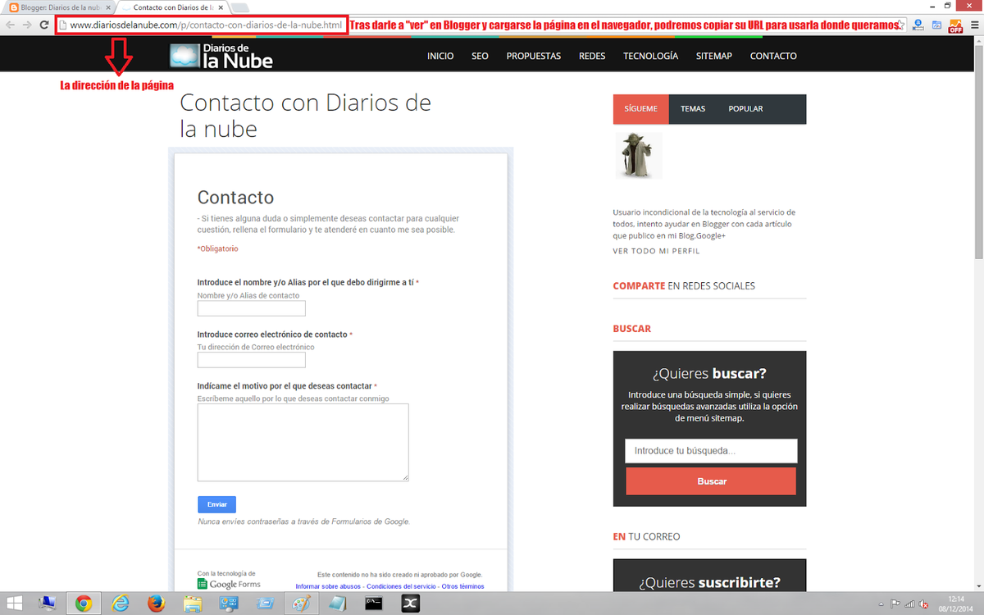
Task: Focus the contact reason textarea
Action: point(303,442)
